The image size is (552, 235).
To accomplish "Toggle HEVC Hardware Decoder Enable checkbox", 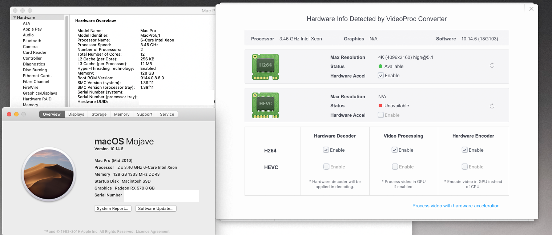I will coord(326,167).
